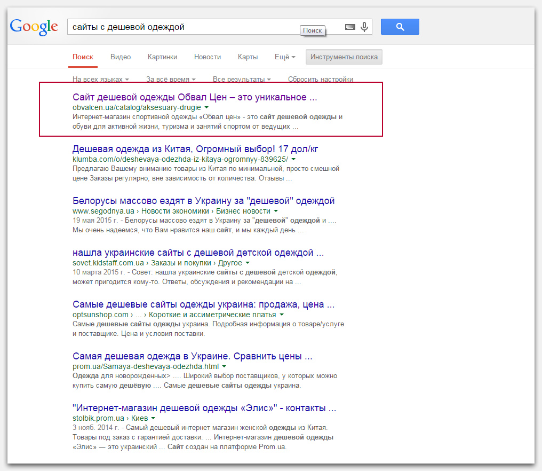Toggle the Инструменты поиска button
The width and height of the screenshot is (542, 471).
tap(344, 57)
